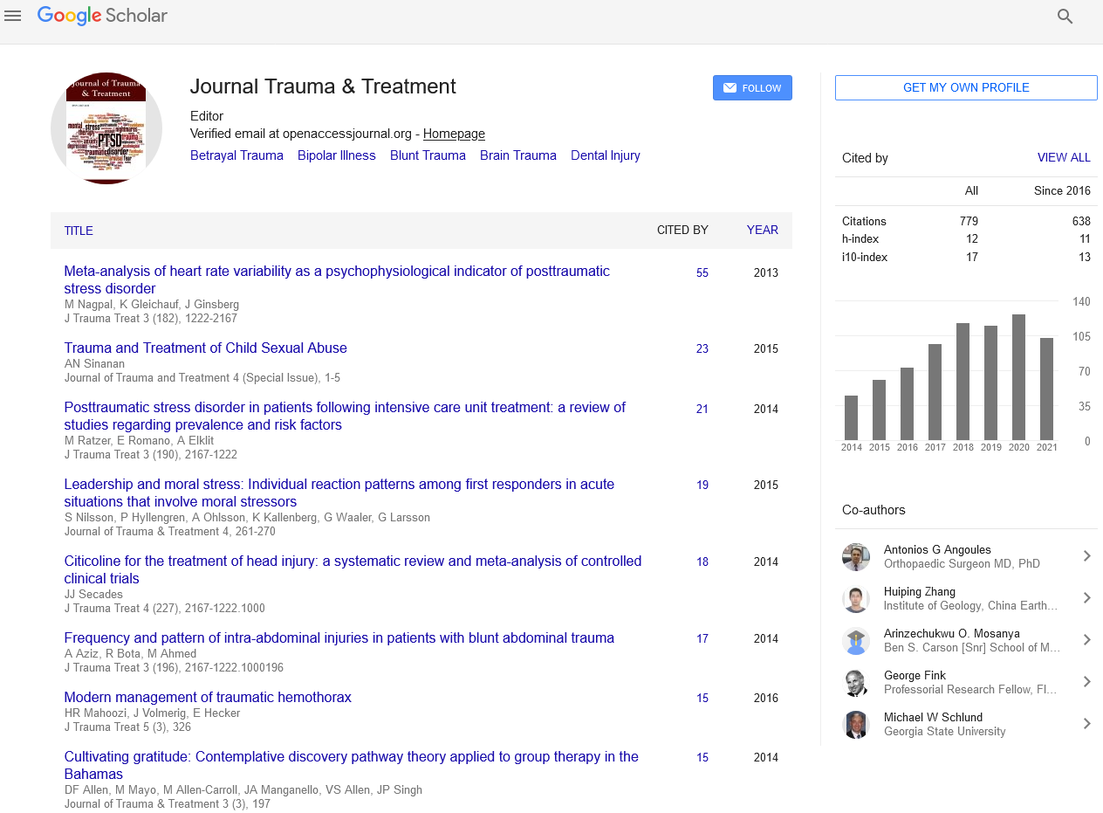Click George Fink avatar photo
Screen dimensions: 1103x813
856,682
